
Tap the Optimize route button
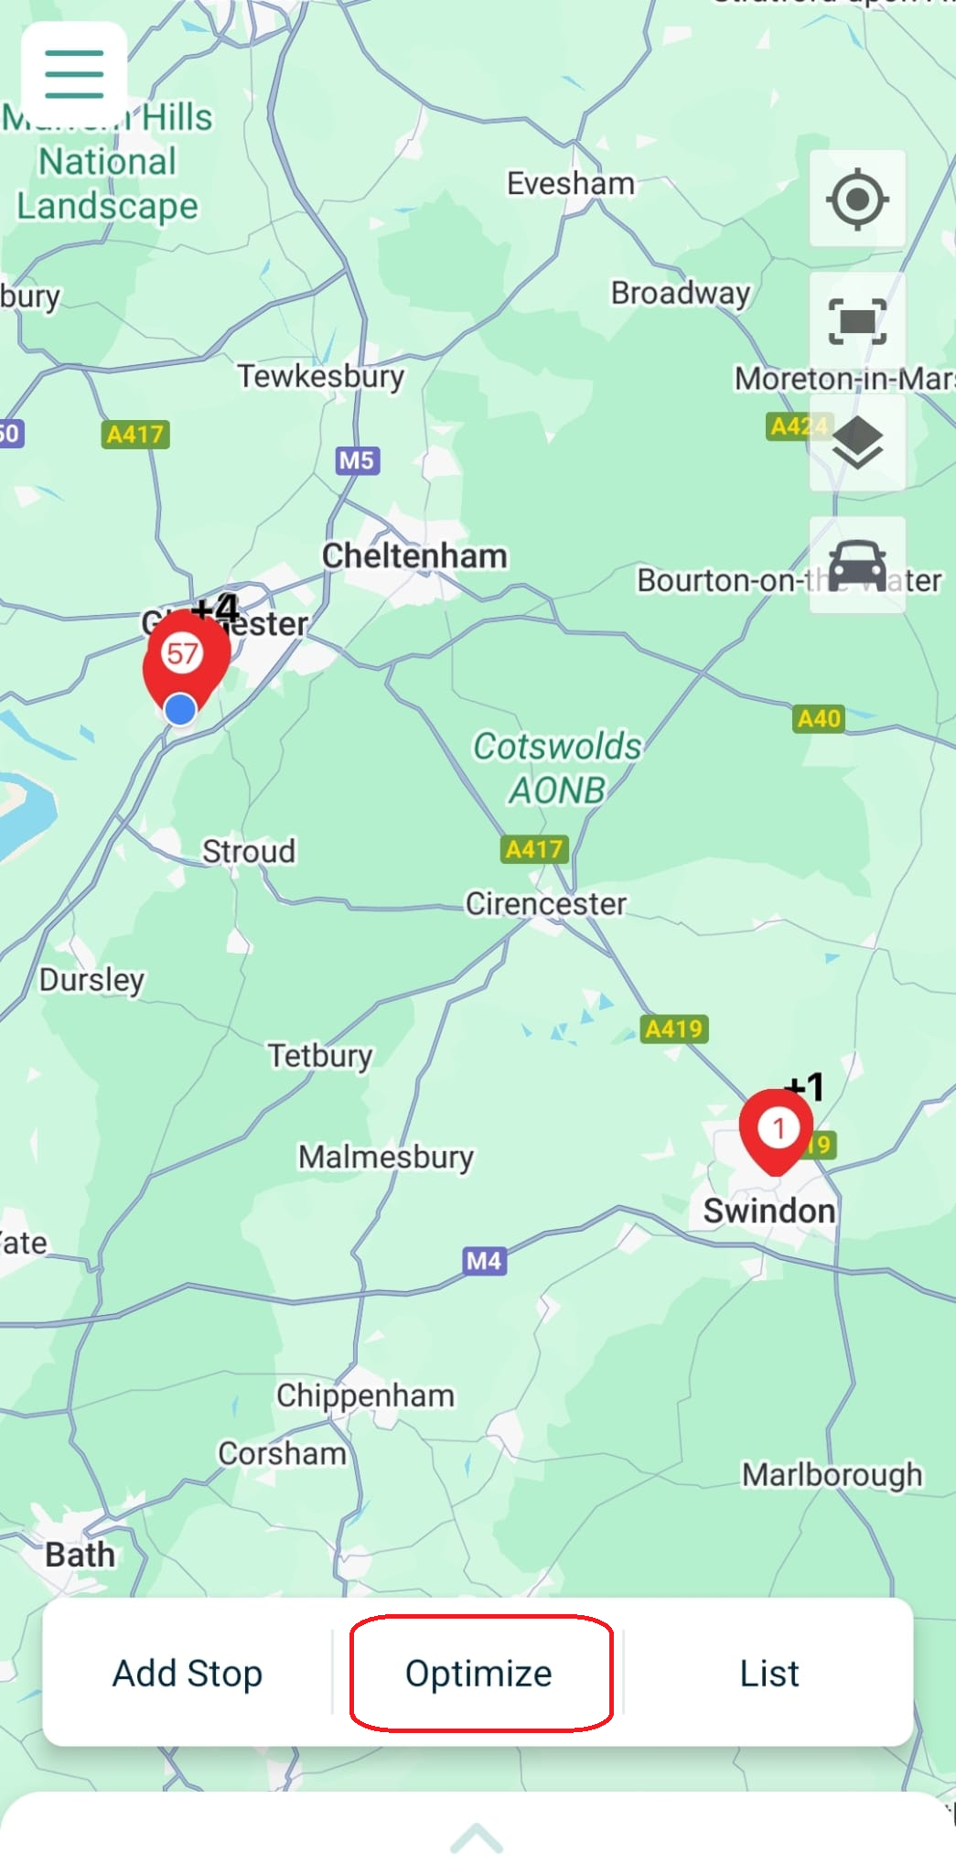479,1673
